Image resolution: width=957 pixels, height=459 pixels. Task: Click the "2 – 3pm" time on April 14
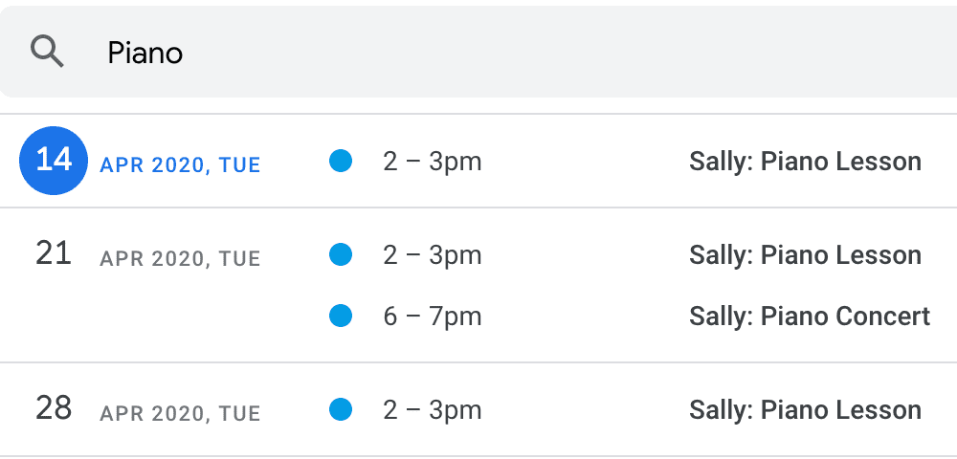coord(433,162)
